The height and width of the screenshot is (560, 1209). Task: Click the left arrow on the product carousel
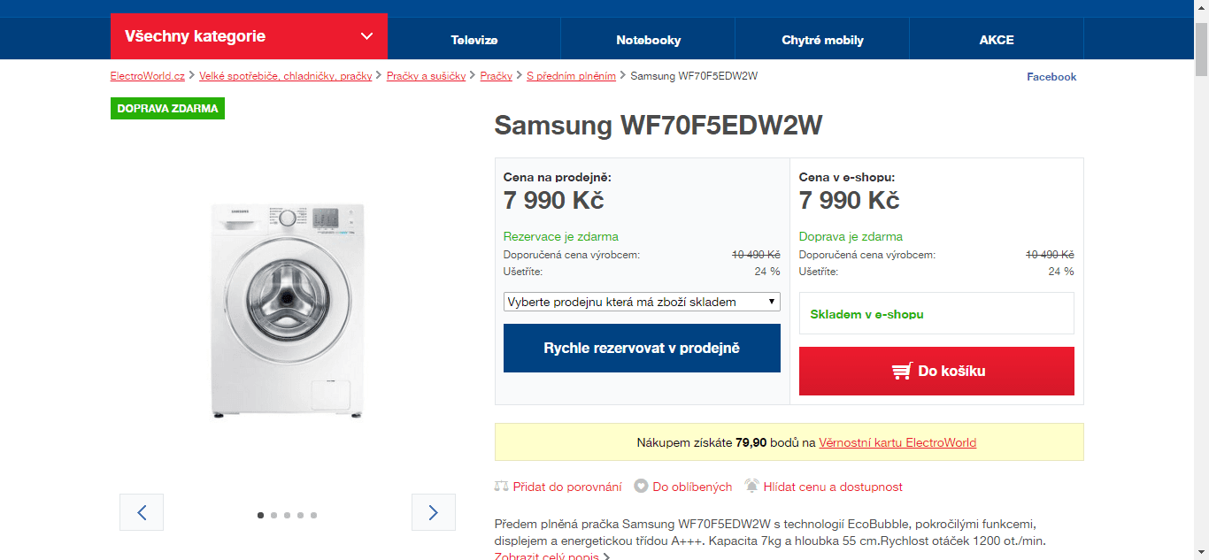click(141, 511)
